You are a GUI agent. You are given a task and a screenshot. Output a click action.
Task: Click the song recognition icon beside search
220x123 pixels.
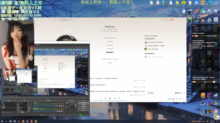75,20
